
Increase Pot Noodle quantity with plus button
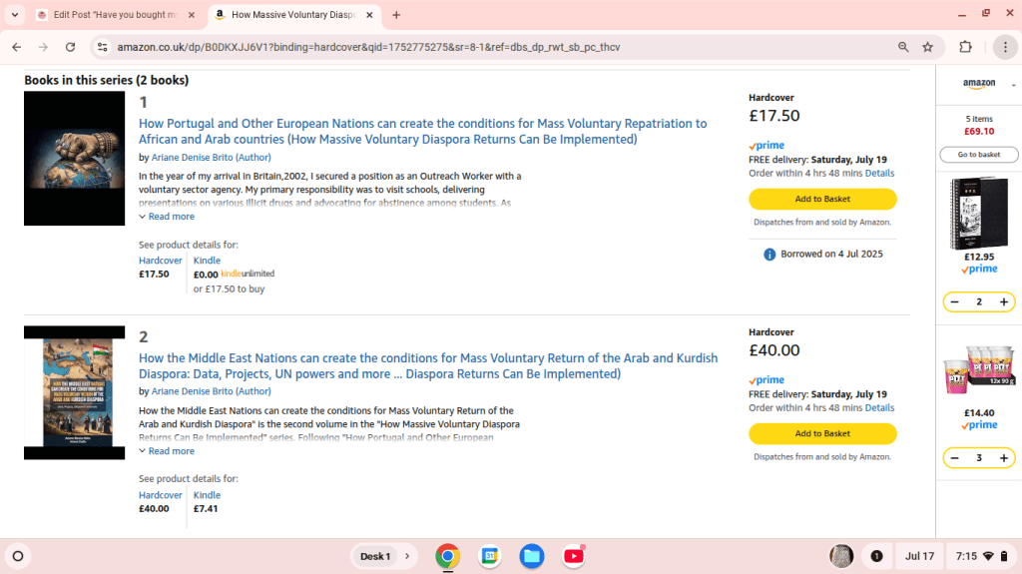(x=1004, y=458)
